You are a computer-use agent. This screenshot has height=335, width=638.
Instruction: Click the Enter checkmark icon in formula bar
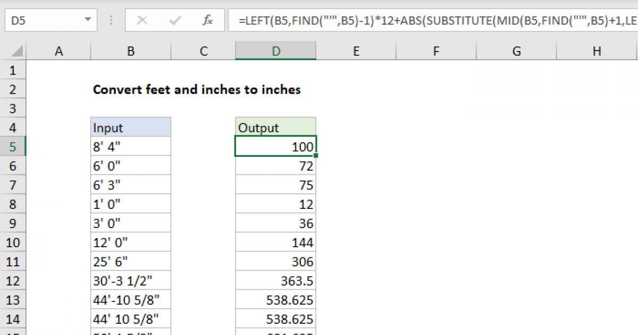[175, 21]
